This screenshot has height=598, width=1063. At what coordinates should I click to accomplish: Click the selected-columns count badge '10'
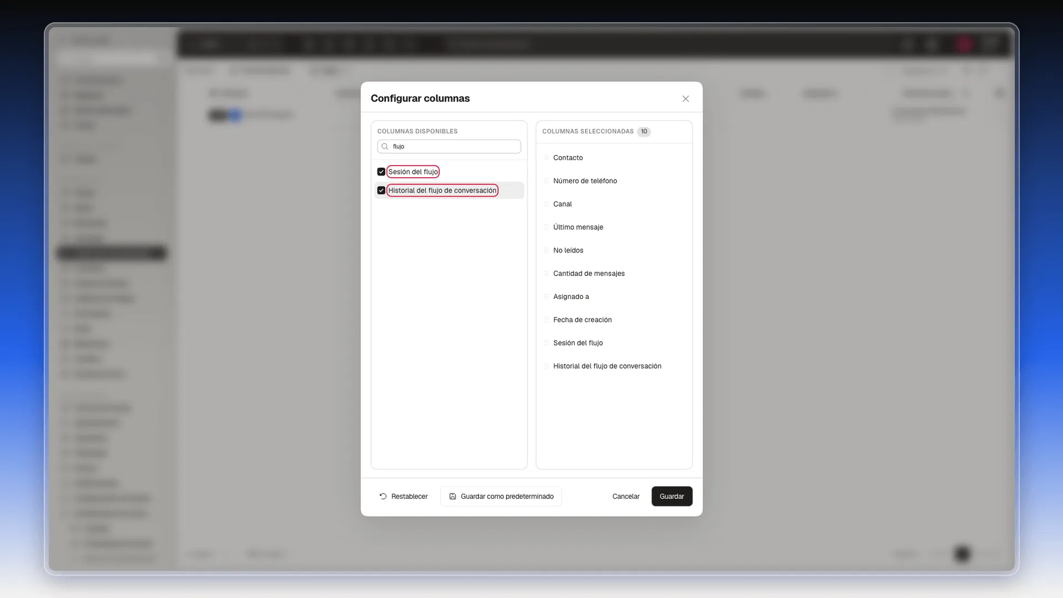pos(644,132)
